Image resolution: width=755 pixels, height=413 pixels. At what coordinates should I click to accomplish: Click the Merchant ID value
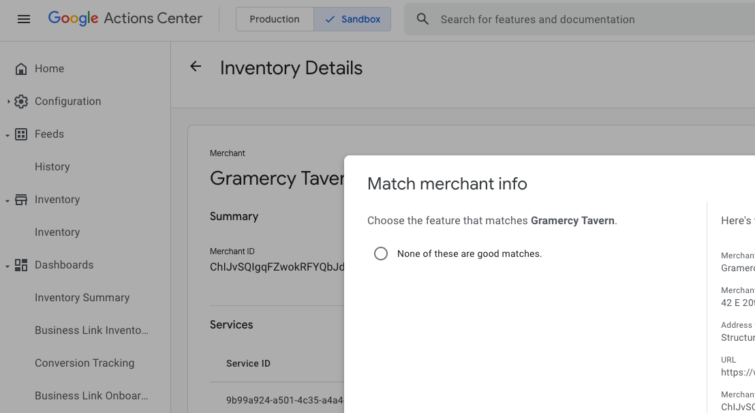pos(277,267)
